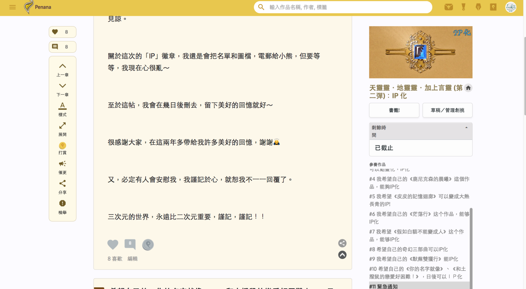The width and height of the screenshot is (526, 289).
Task: Jump to top with up-arrow circle
Action: coord(342,255)
